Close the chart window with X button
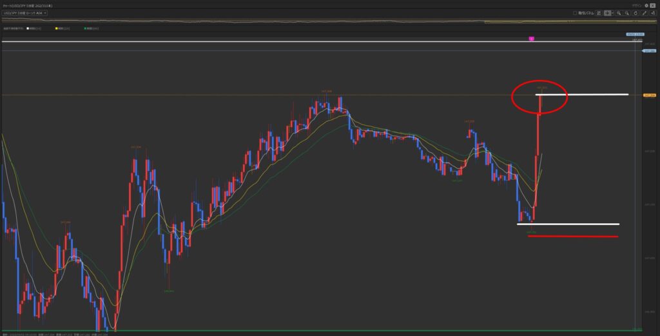Viewport: 660px width, 336px height. [654, 5]
